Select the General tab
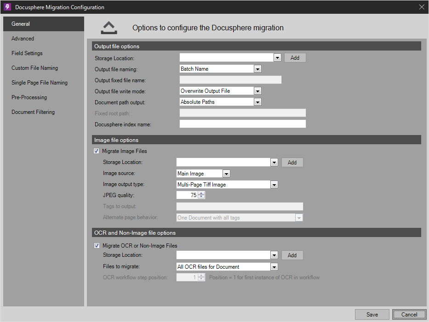Image resolution: width=429 pixels, height=322 pixels. click(x=44, y=24)
